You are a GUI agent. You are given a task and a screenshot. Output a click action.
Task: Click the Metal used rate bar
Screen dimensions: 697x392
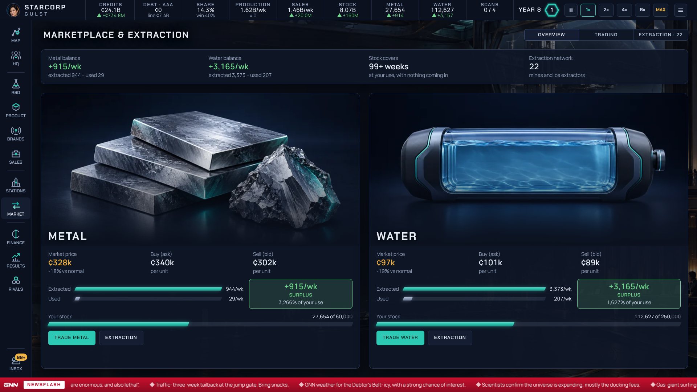[x=148, y=299]
